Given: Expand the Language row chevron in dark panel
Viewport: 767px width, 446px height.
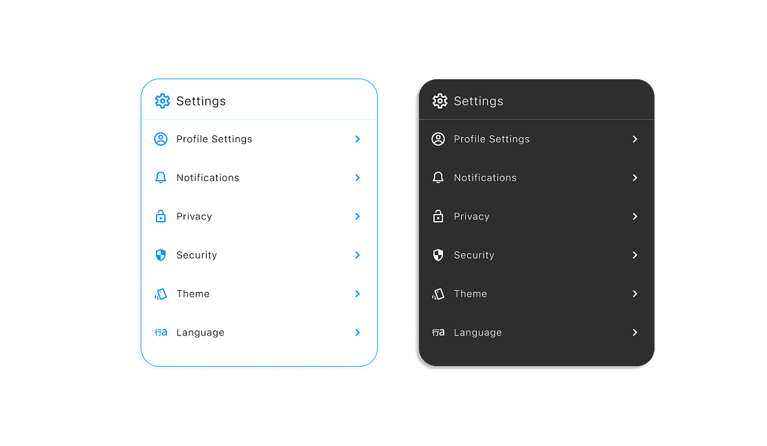Looking at the screenshot, I should click(x=635, y=332).
